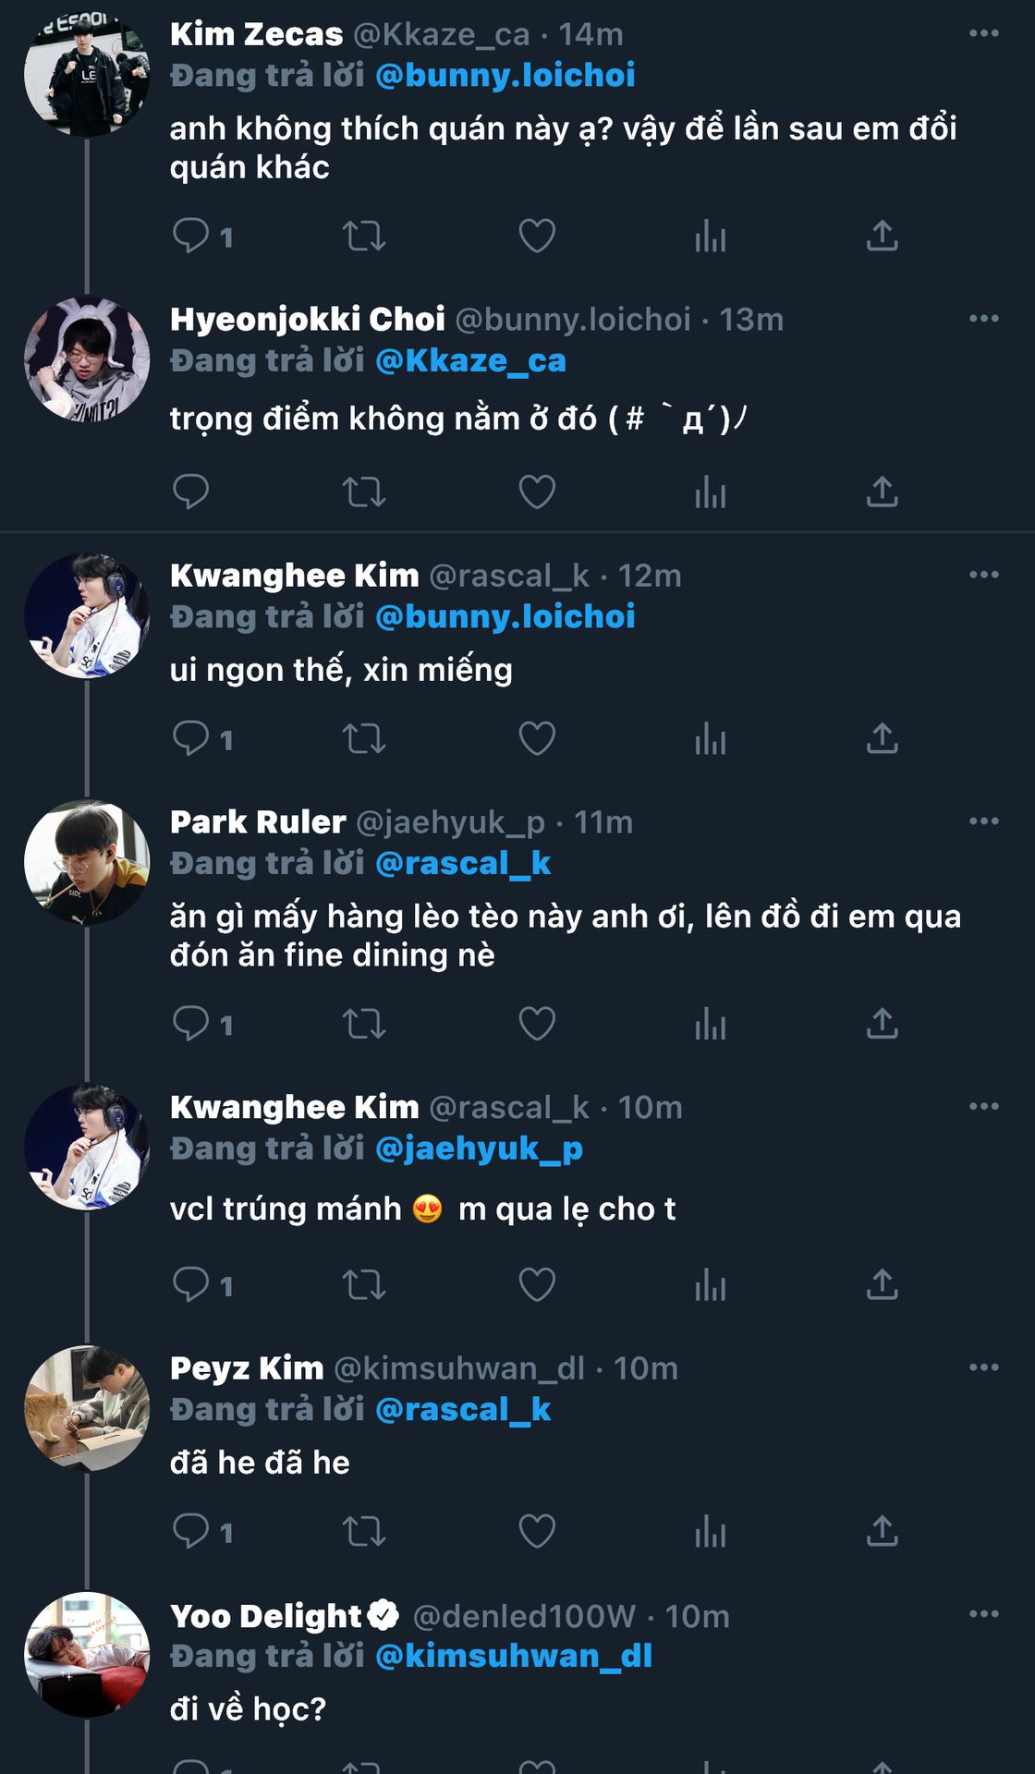This screenshot has width=1035, height=1774.
Task: Like Peyz Kim's "đã he đã he" tweet
Action: click(x=537, y=1531)
